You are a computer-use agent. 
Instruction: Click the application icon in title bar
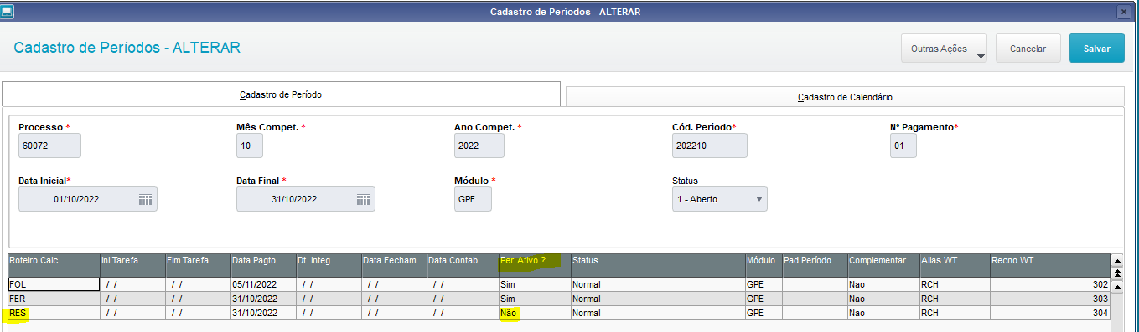click(8, 11)
